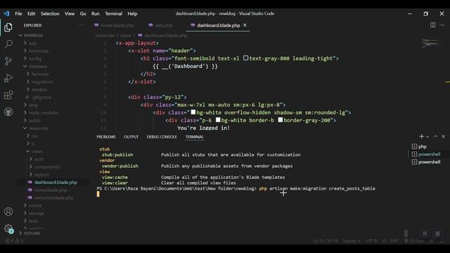Image resolution: width=450 pixels, height=253 pixels.
Task: Expand the bootstrap folder
Action: 39,51
